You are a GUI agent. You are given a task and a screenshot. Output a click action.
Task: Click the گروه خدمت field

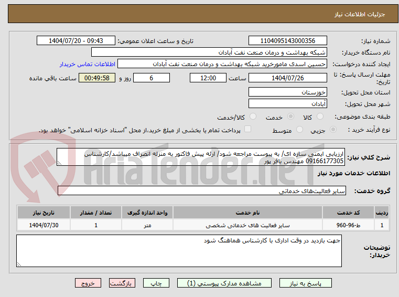point(202,190)
